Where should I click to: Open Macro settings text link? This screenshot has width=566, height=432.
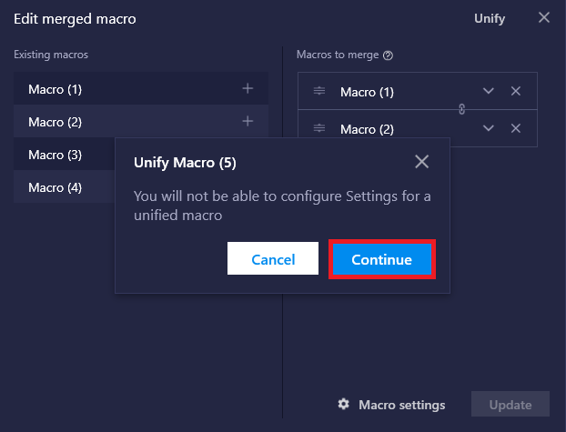[x=402, y=405]
